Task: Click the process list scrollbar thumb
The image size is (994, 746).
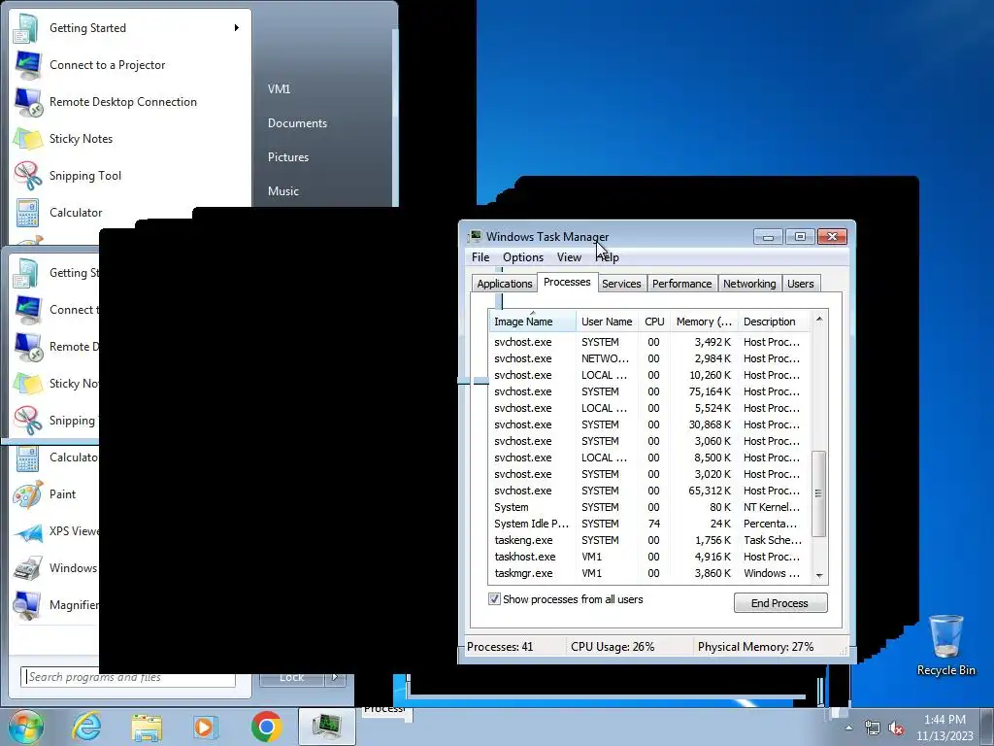Action: click(819, 493)
